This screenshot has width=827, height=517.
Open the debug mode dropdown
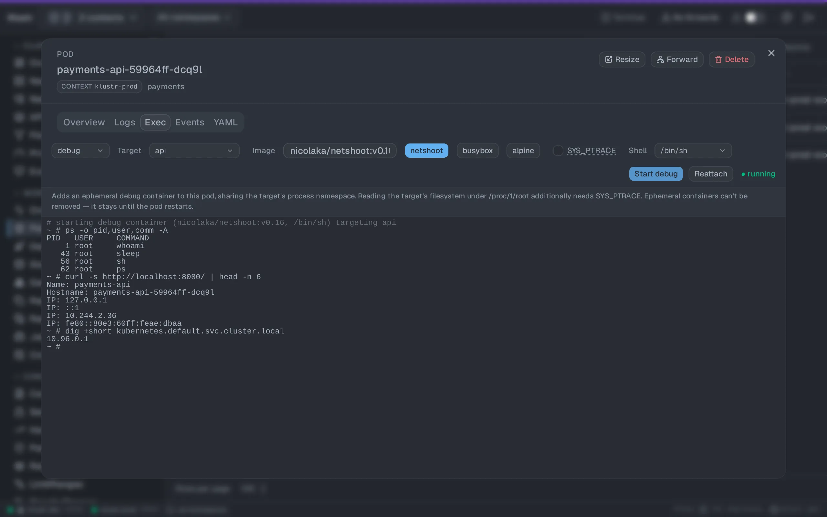81,151
